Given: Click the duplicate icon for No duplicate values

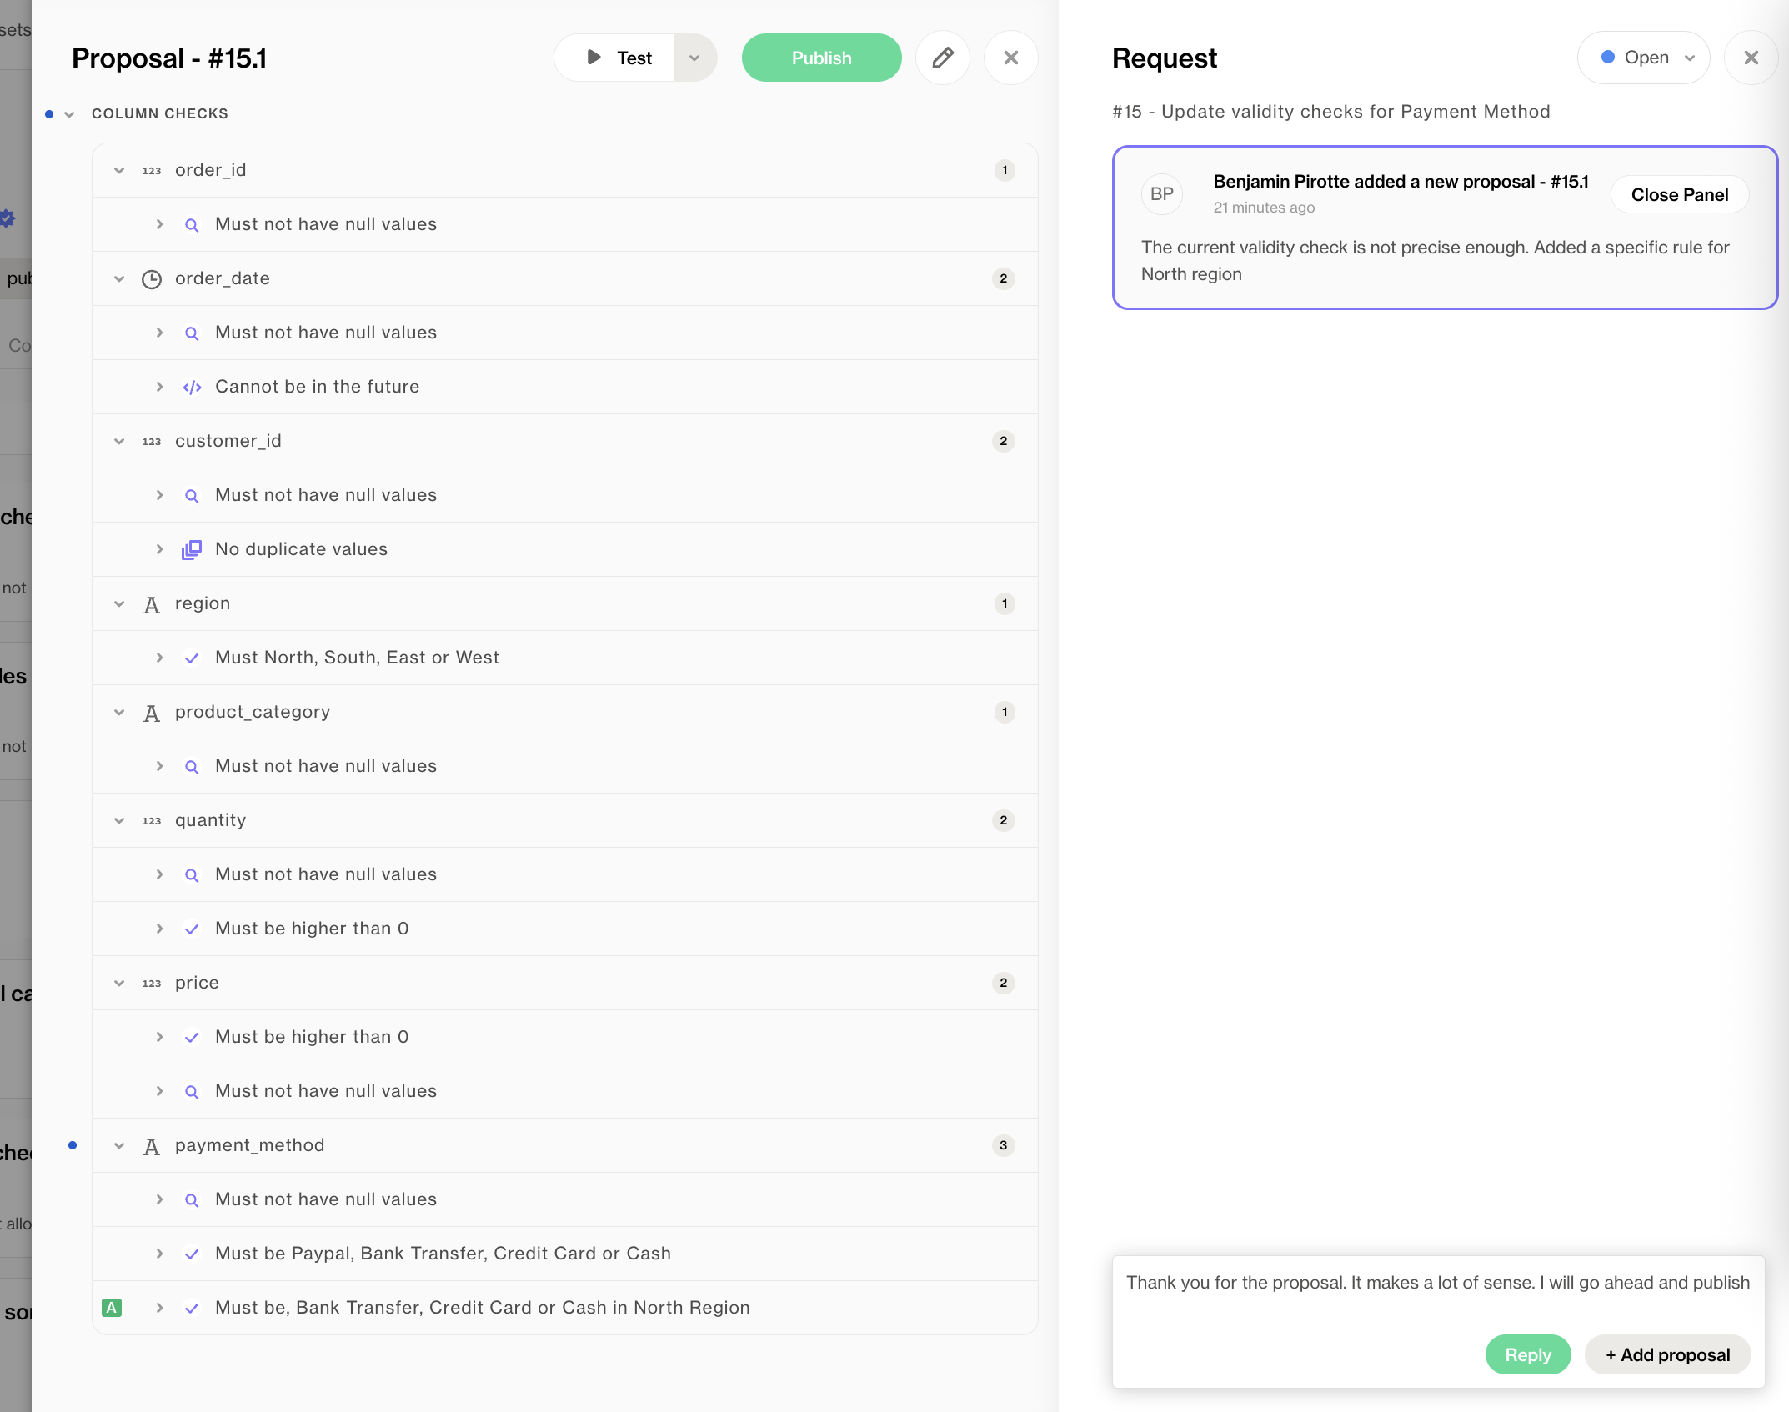Looking at the screenshot, I should click(192, 549).
